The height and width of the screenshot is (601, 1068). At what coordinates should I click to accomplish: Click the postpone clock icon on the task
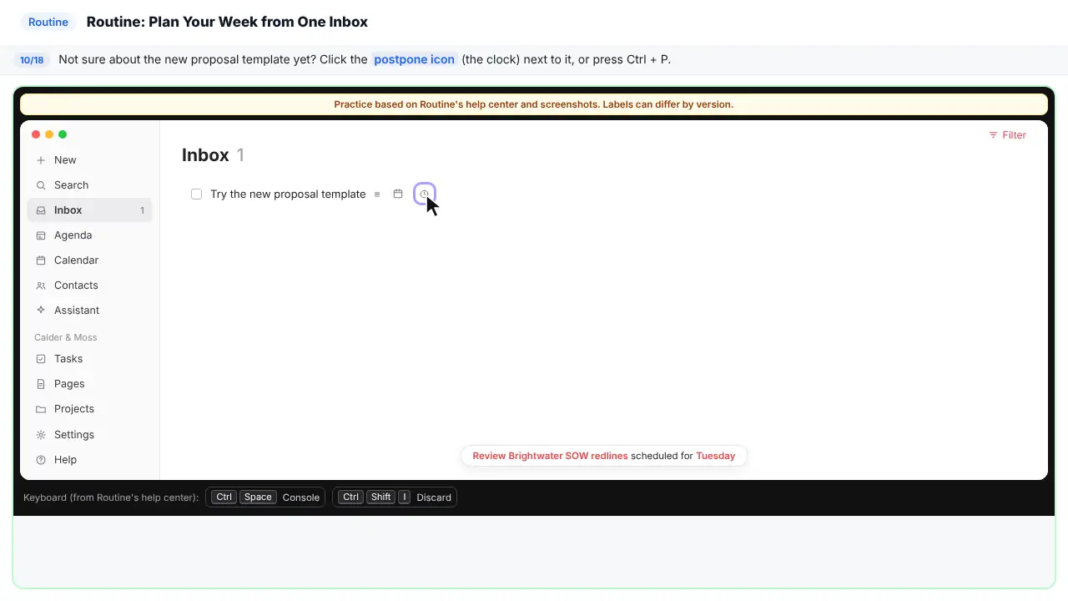click(424, 194)
